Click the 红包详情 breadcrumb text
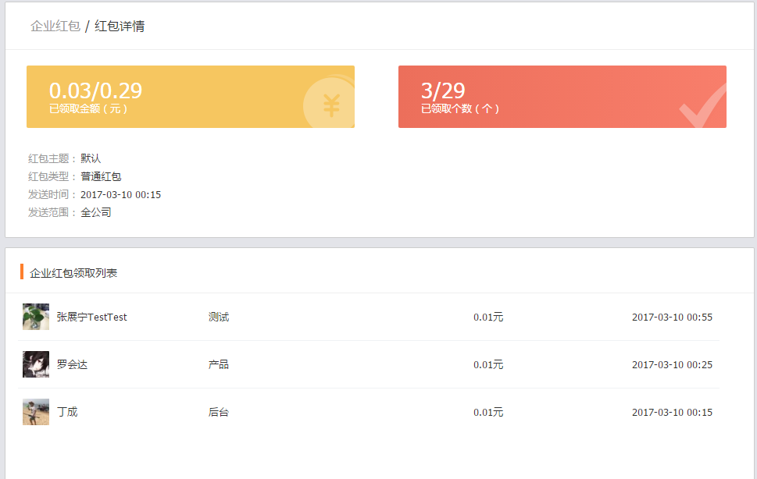Image resolution: width=757 pixels, height=479 pixels. click(120, 27)
